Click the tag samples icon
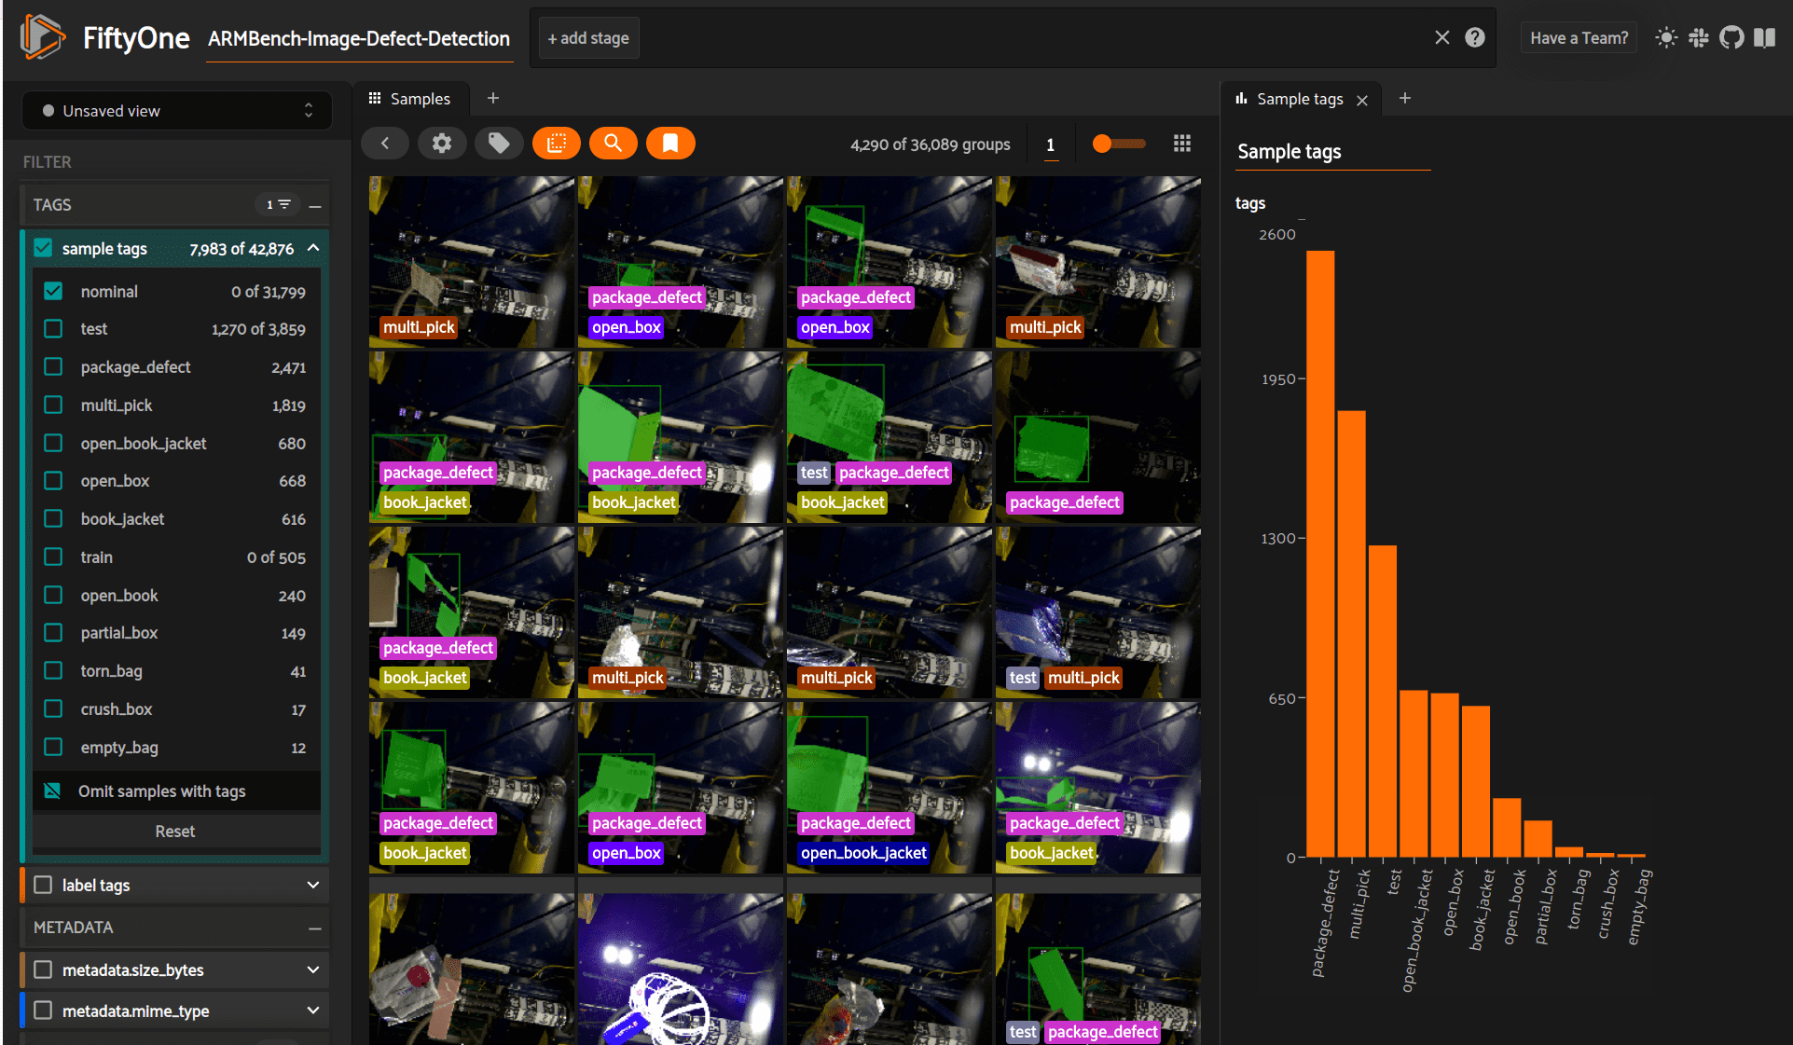This screenshot has width=1793, height=1045. tap(499, 143)
